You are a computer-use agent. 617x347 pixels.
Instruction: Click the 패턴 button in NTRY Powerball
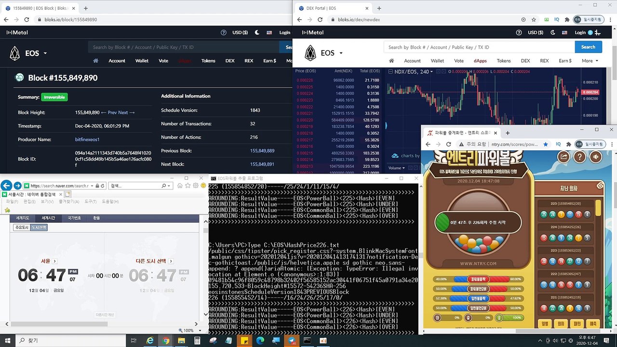pyautogui.click(x=577, y=323)
